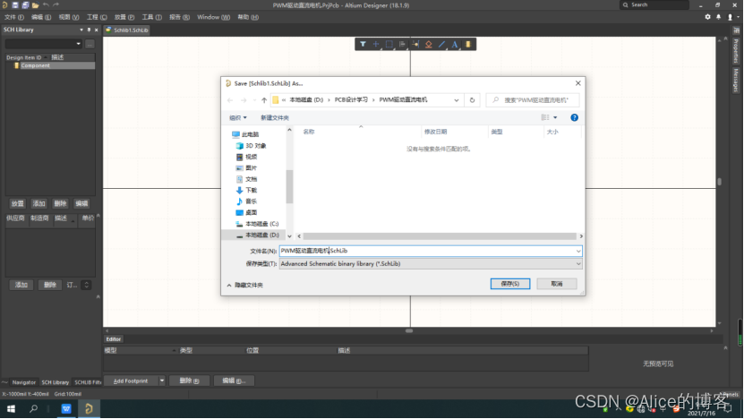Open the view mode dropdown in Save dialog
744x419 pixels.
tap(555, 117)
